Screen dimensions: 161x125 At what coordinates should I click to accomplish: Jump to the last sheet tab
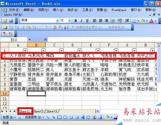click(14, 111)
